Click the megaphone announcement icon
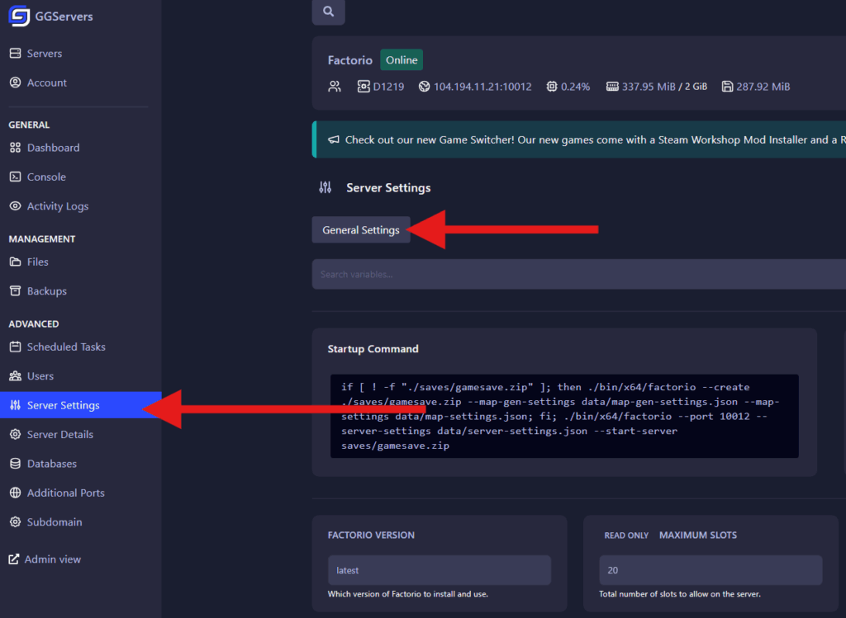 (x=334, y=140)
